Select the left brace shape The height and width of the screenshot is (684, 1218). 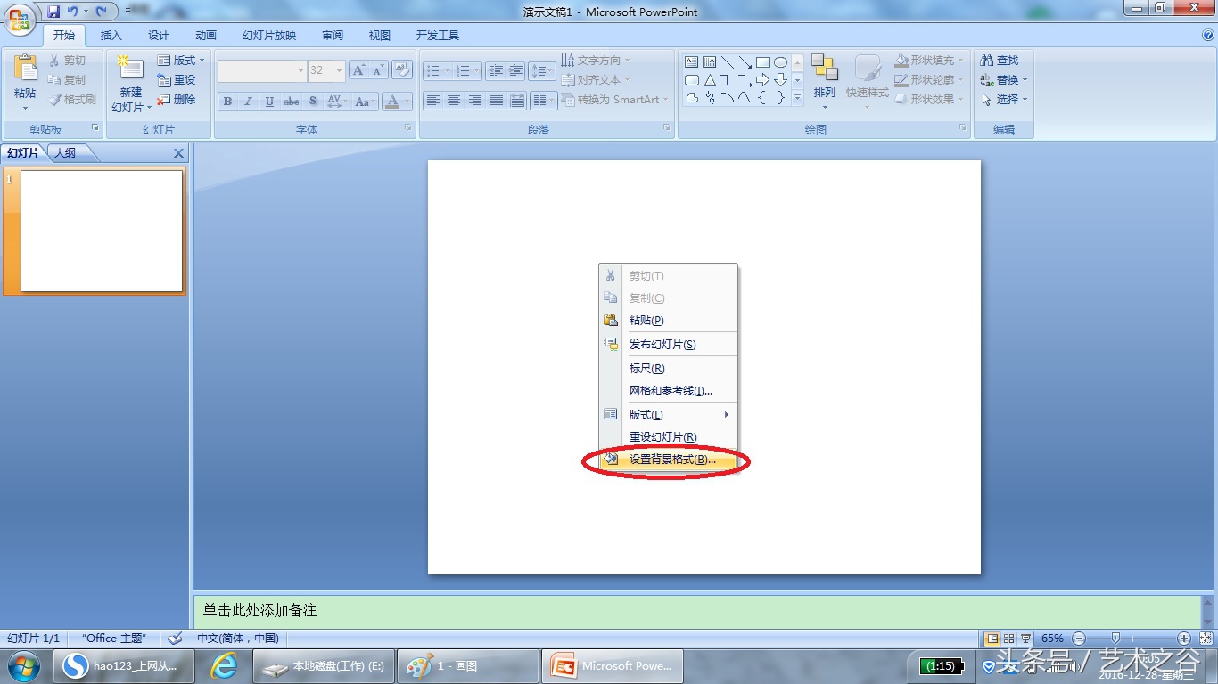pyautogui.click(x=762, y=98)
